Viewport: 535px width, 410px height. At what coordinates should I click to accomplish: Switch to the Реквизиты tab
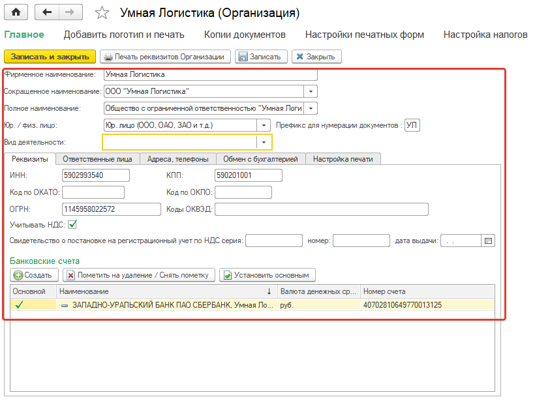[x=29, y=159]
